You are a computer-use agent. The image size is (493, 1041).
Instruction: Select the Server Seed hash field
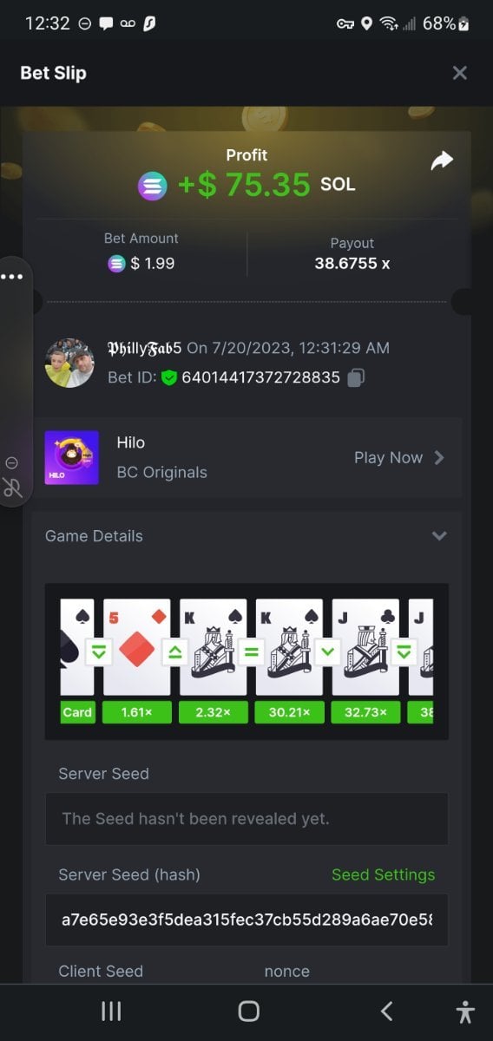[246, 920]
